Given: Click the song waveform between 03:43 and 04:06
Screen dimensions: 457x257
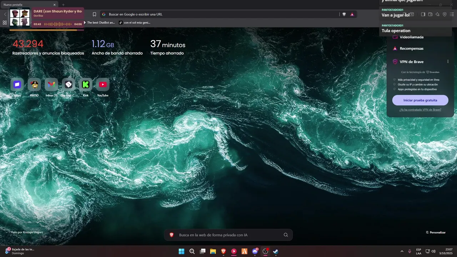Looking at the screenshot, I should (x=57, y=24).
